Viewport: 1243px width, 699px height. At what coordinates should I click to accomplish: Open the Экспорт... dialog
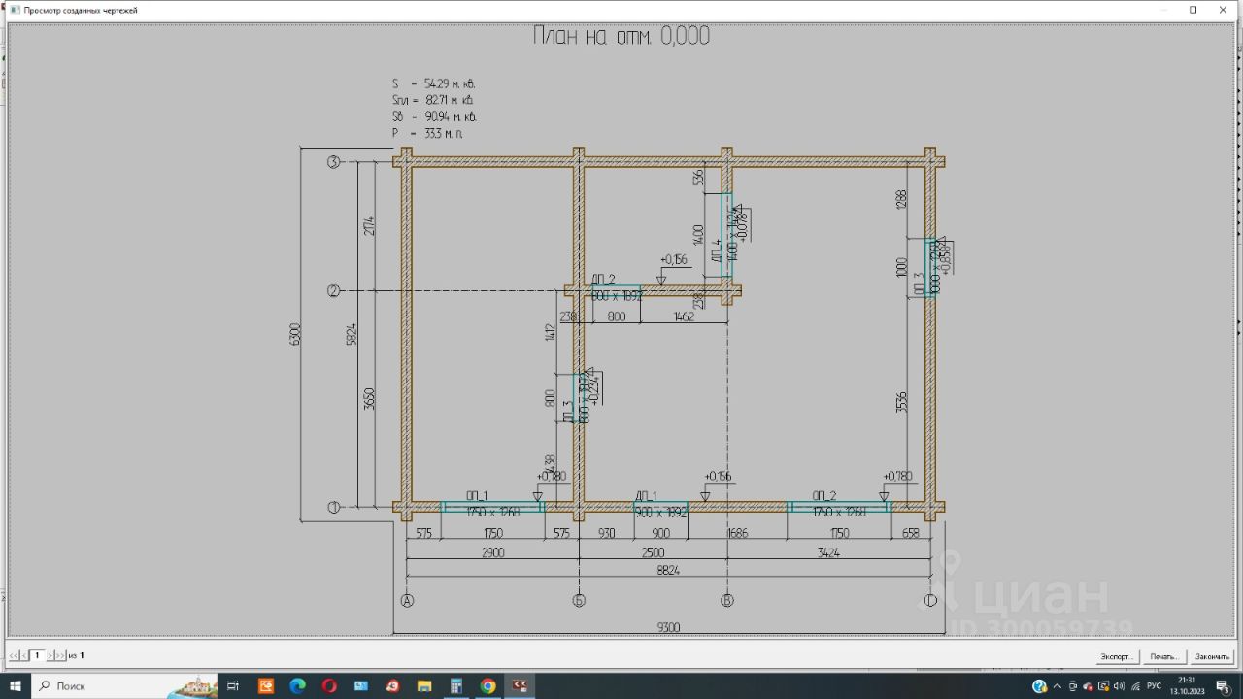(x=1117, y=656)
